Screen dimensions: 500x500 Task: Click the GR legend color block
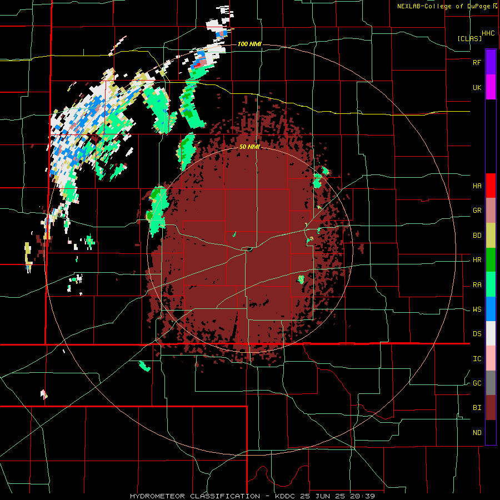tap(491, 211)
